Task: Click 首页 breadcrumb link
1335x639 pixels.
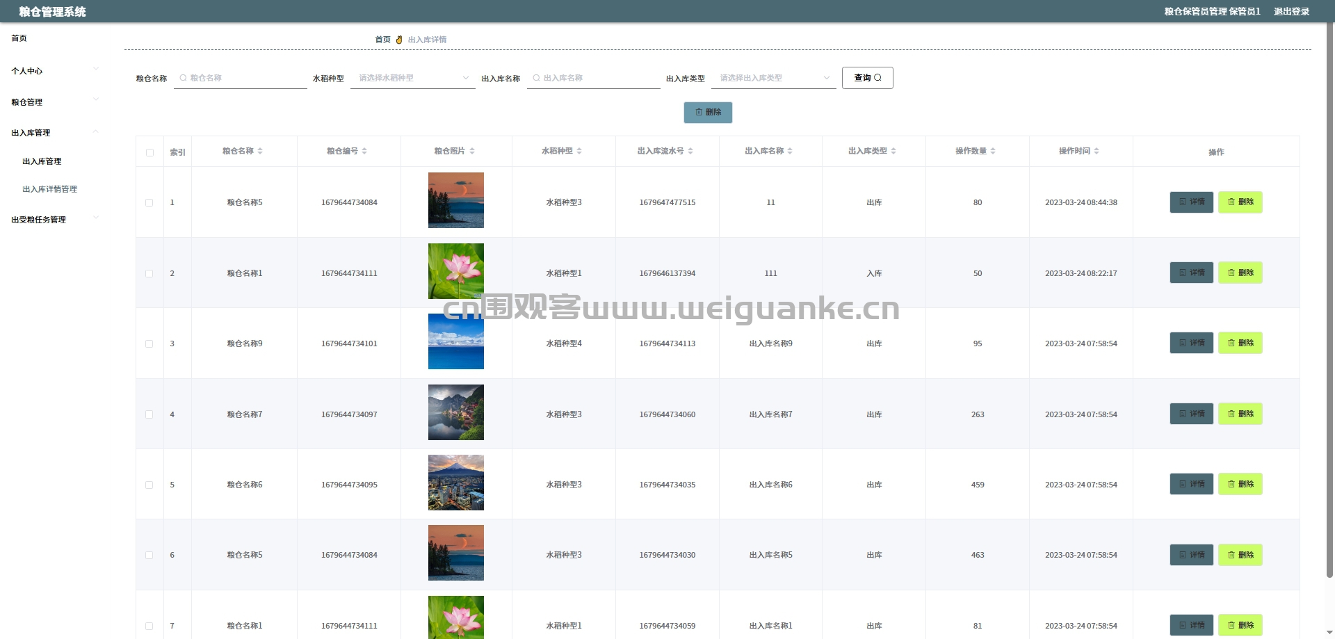Action: (382, 40)
